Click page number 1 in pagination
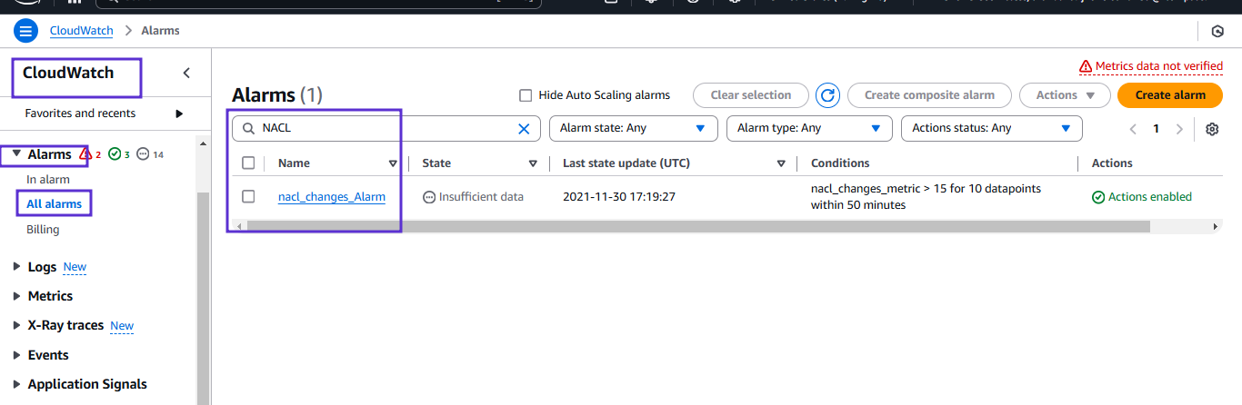Viewport: 1242px width, 405px height. (x=1157, y=129)
